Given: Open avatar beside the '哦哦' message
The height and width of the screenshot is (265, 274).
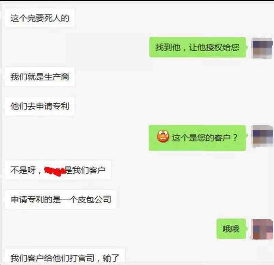Looking at the screenshot, I should point(262,229).
